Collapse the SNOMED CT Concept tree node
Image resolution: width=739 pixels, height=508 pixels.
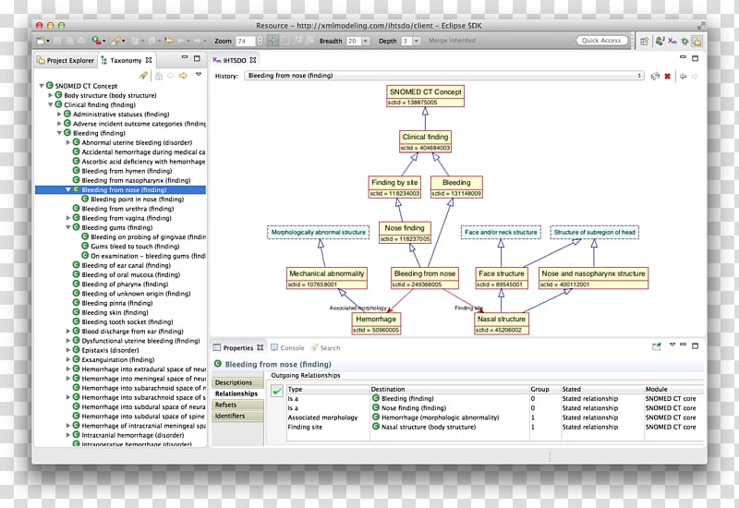pyautogui.click(x=42, y=86)
